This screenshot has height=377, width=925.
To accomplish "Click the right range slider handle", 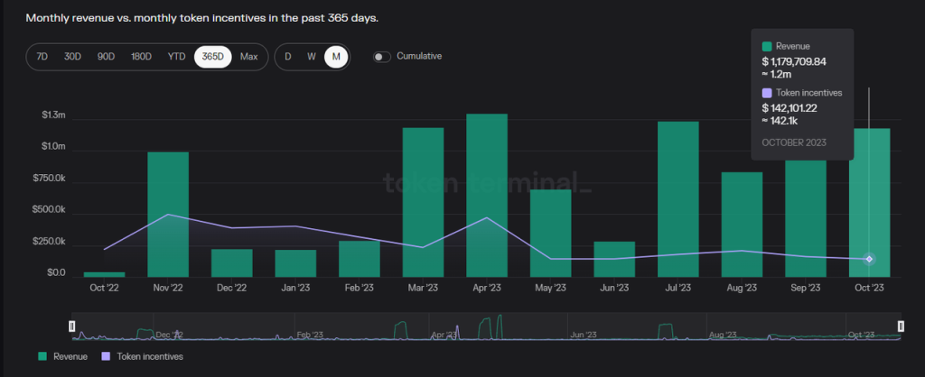I will pyautogui.click(x=901, y=326).
